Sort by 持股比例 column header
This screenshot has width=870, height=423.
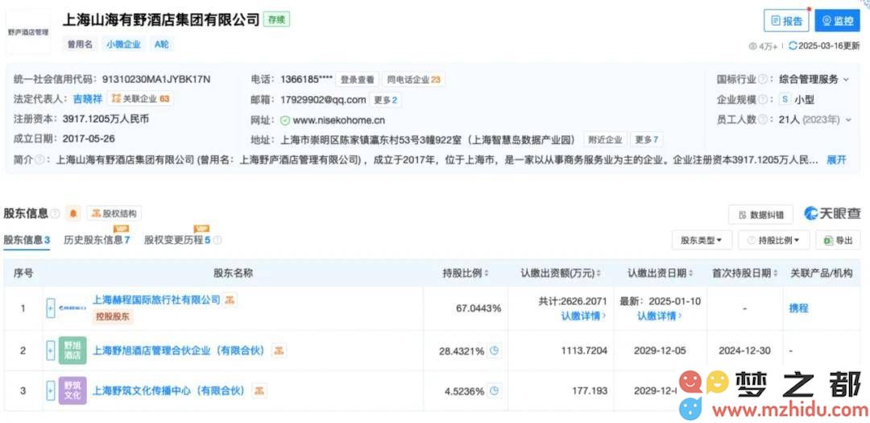[466, 273]
